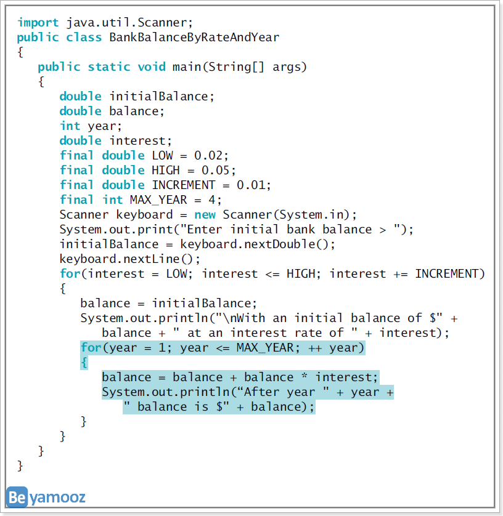Click the declaration "double initialBalance;"
The height and width of the screenshot is (516, 503).
pos(137,97)
